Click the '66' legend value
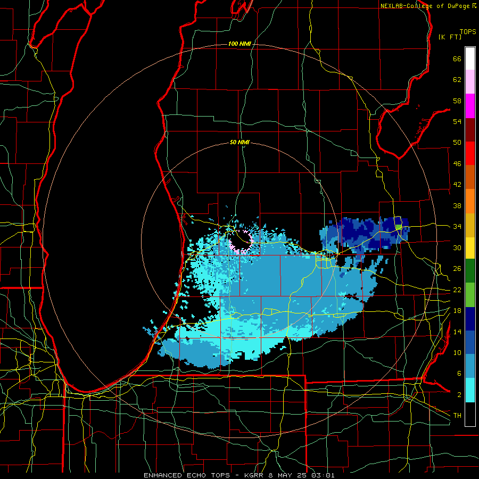This screenshot has width=479, height=479. pyautogui.click(x=457, y=59)
